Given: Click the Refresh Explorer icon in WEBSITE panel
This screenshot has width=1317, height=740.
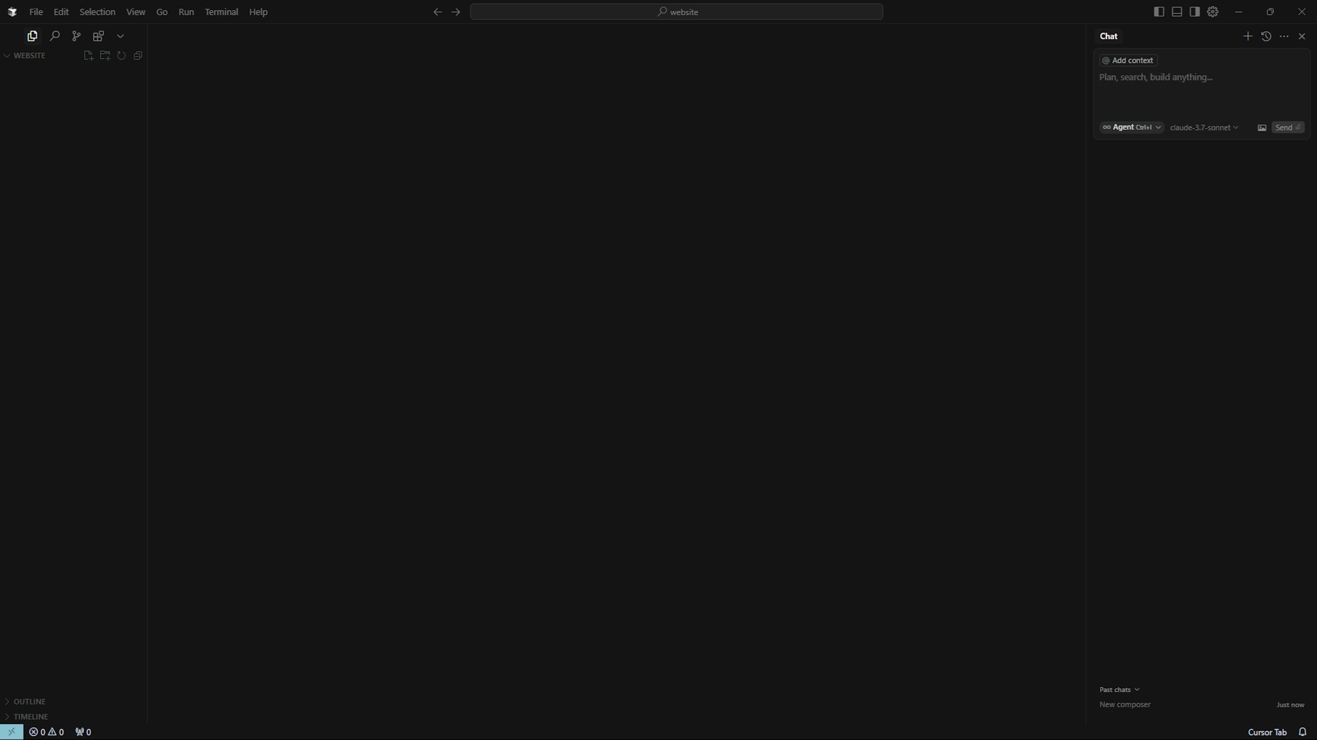Looking at the screenshot, I should click(121, 55).
